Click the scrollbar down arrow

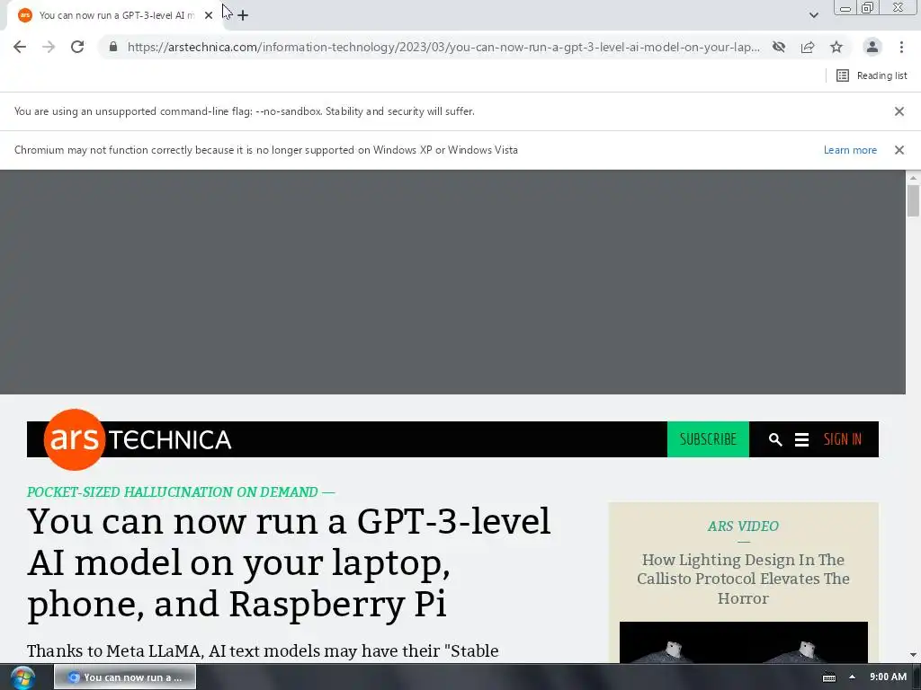pyautogui.click(x=913, y=655)
